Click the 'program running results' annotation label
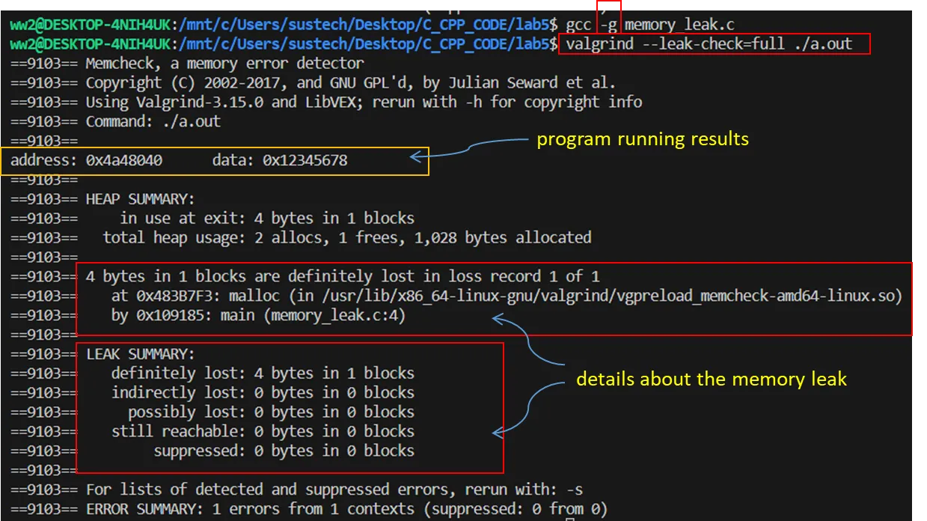The image size is (927, 521). 643,139
